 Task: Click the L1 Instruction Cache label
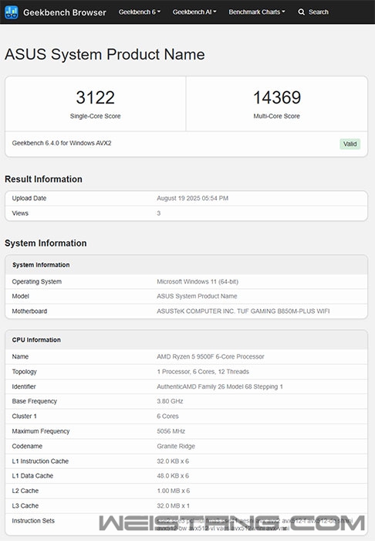point(40,461)
